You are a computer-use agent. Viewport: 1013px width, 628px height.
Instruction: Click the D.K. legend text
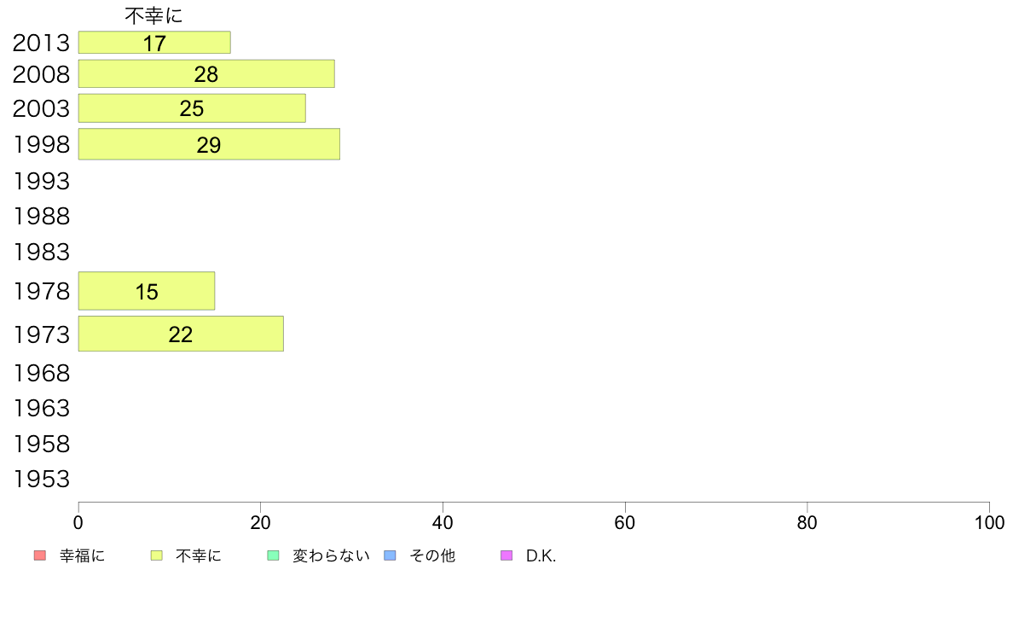(541, 555)
